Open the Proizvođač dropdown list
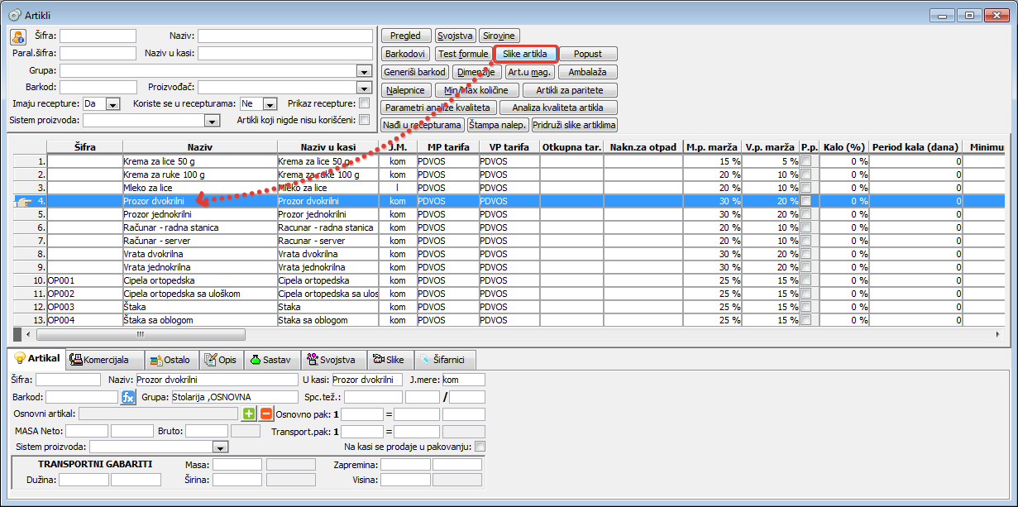 coord(364,88)
